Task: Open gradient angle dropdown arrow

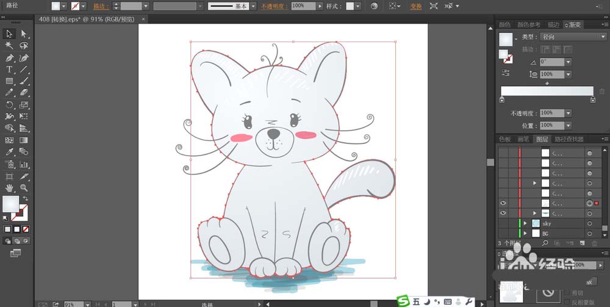Action: (x=569, y=62)
